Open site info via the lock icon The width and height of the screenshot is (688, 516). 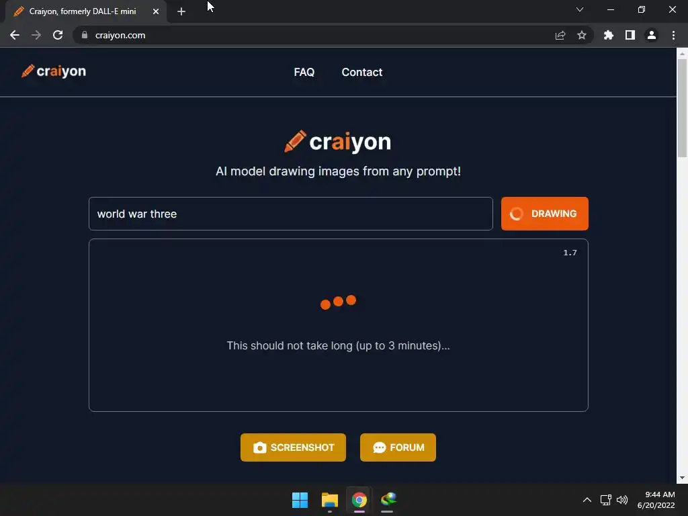[85, 35]
